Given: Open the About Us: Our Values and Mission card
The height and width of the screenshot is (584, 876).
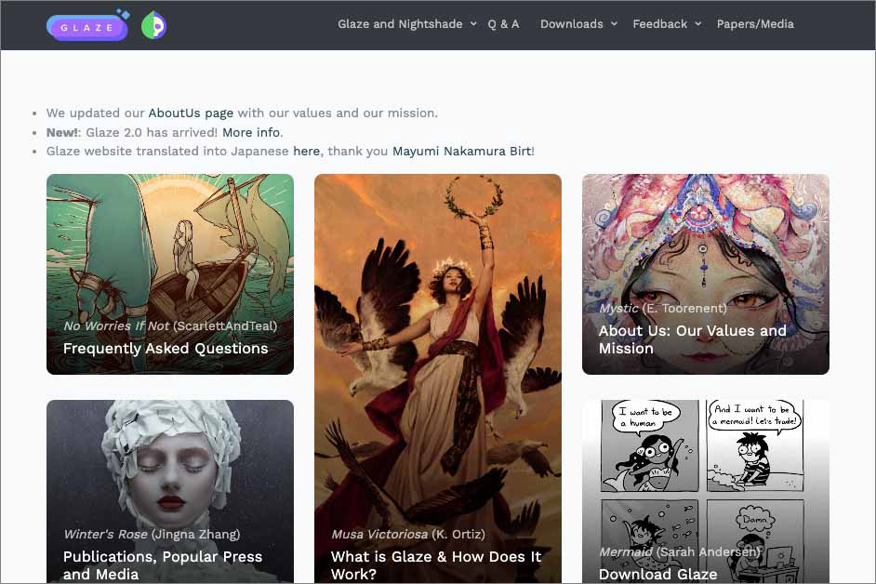Looking at the screenshot, I should click(x=706, y=273).
